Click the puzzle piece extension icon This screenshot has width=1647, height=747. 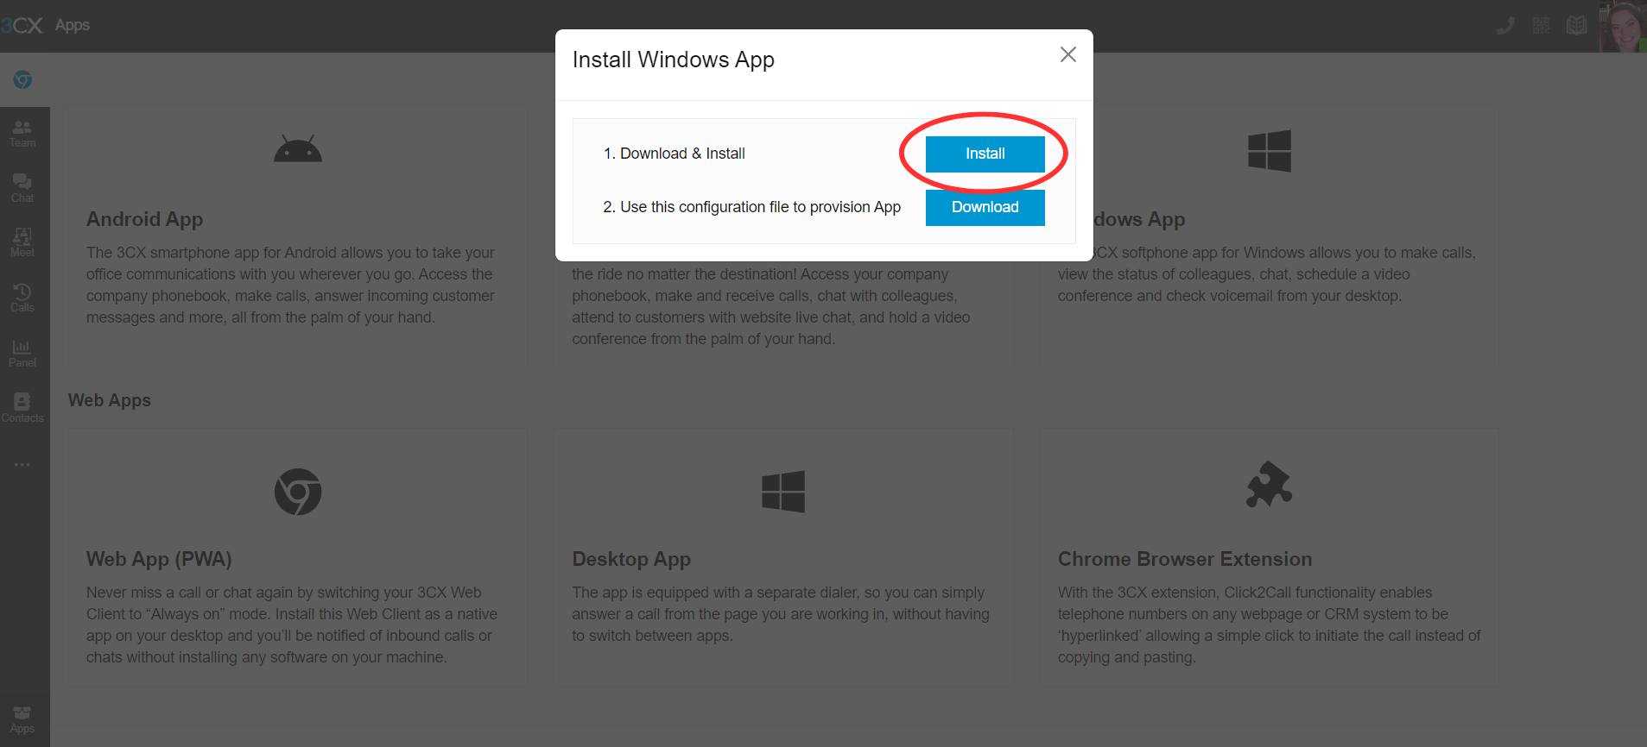point(1269,485)
